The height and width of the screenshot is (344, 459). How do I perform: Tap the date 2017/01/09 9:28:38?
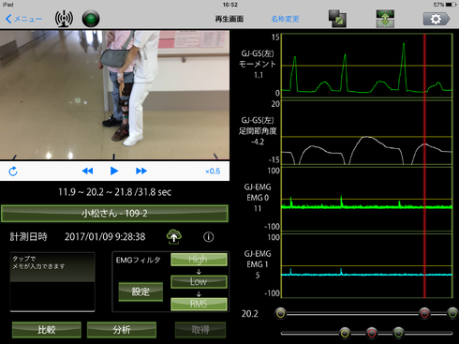[x=105, y=237]
